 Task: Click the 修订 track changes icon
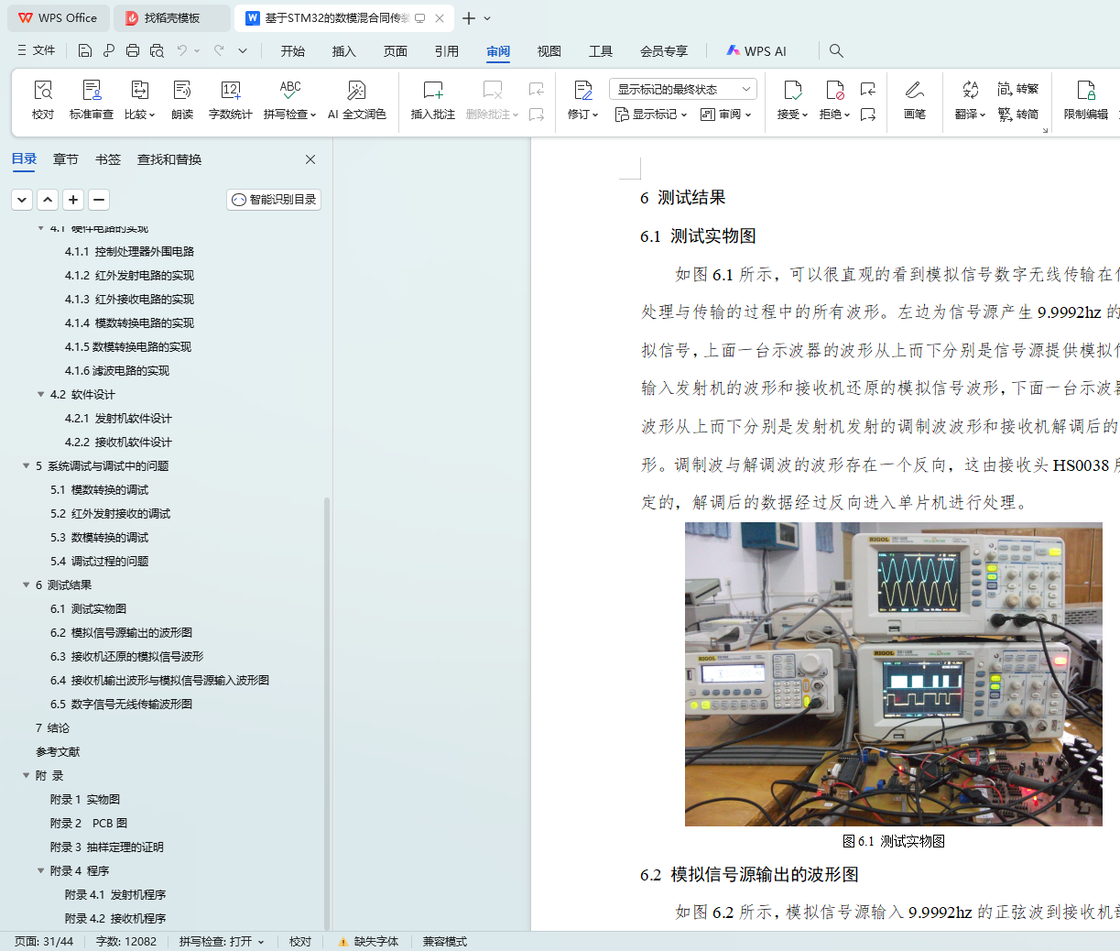[x=583, y=90]
